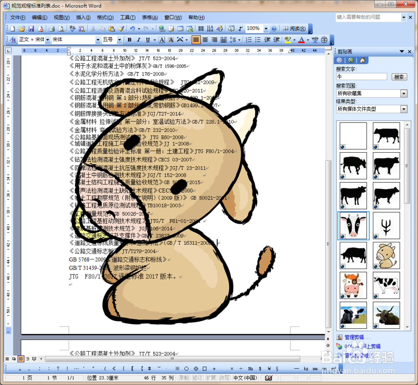Justify paragraph alignment

tap(196, 40)
